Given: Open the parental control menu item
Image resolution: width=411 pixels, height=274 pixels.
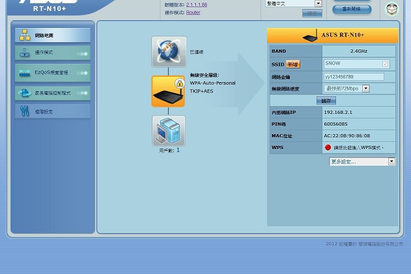Looking at the screenshot, I should pyautogui.click(x=53, y=92).
